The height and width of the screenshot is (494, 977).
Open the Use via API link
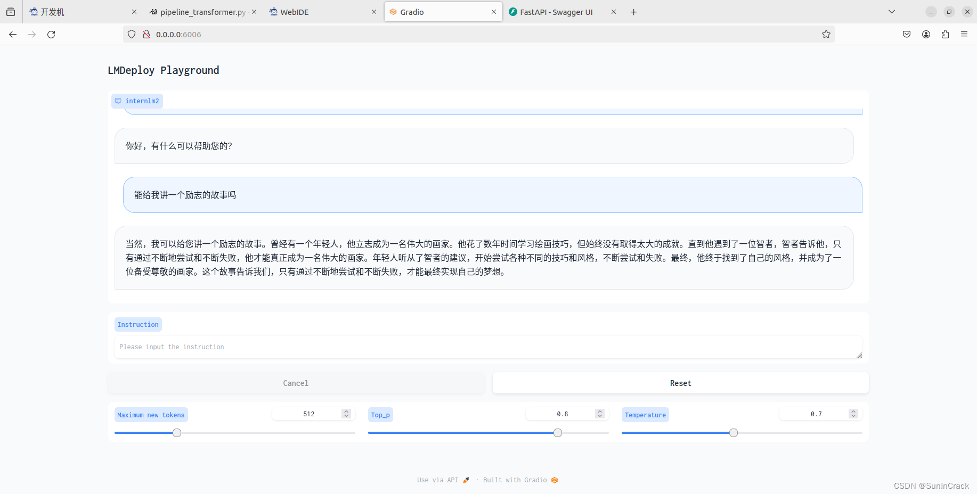click(x=443, y=480)
